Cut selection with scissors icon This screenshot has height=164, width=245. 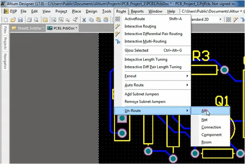click(84, 20)
